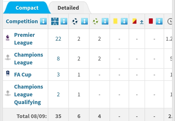Sort by Competition using arrow toggle
The height and width of the screenshot is (121, 175).
[x=43, y=21]
